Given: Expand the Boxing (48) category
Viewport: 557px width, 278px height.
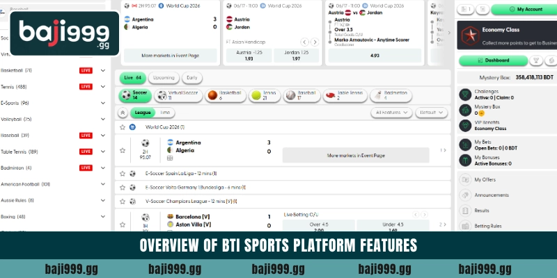Looking at the screenshot, I should [x=102, y=217].
